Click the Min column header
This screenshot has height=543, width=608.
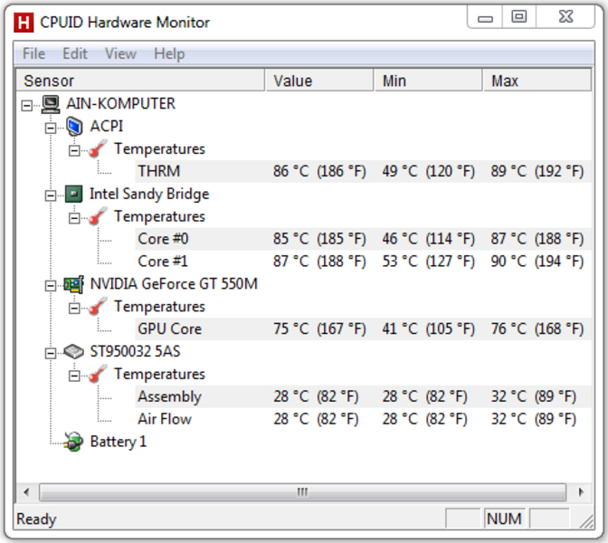429,81
